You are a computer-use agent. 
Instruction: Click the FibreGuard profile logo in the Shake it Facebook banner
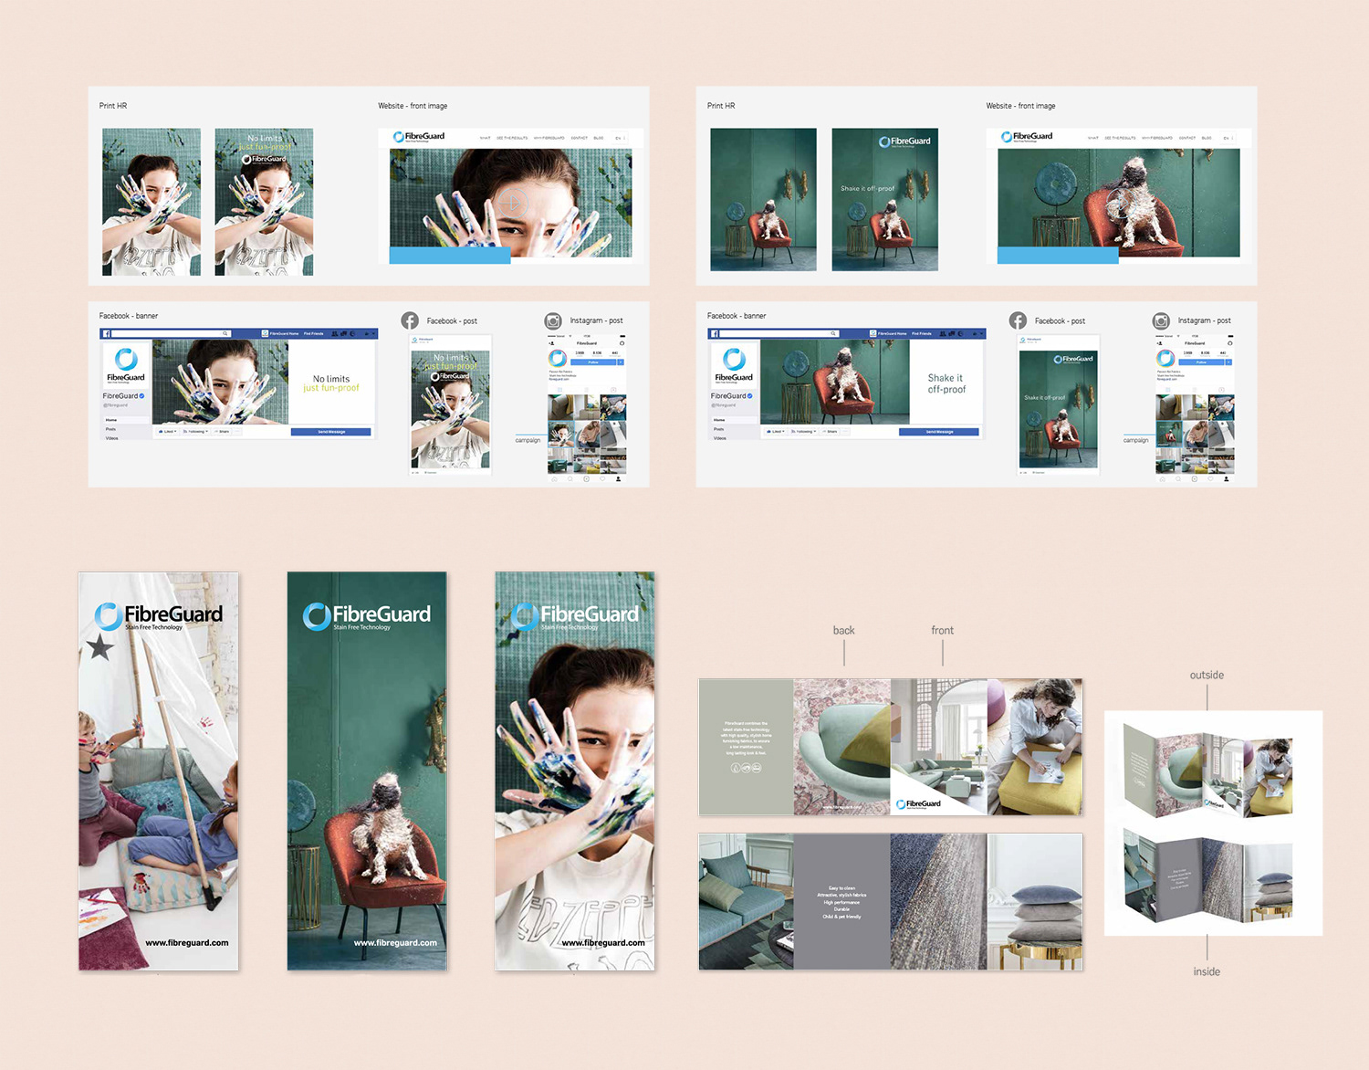(x=734, y=365)
